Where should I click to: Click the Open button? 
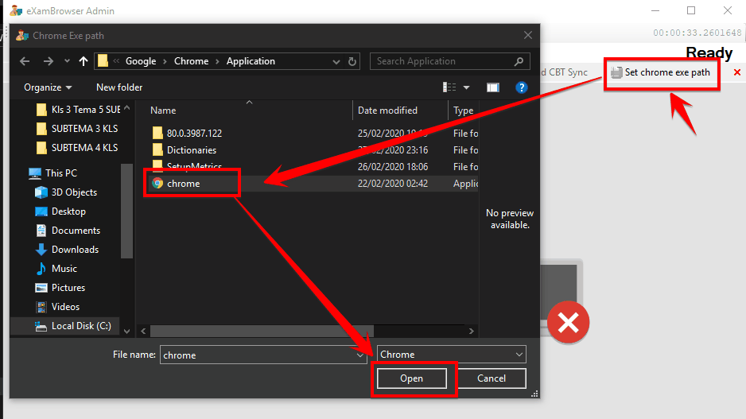click(x=411, y=378)
